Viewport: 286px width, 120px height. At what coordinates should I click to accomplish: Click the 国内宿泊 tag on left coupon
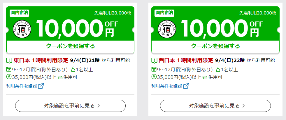click(x=20, y=13)
